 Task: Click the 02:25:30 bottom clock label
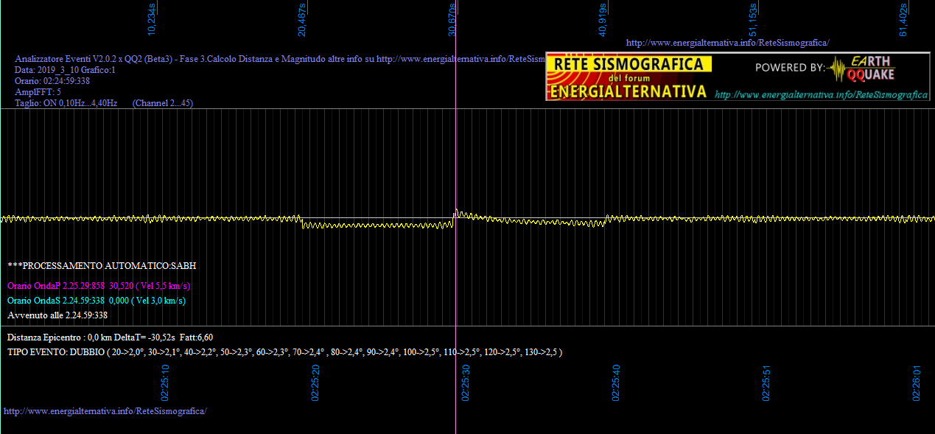(x=466, y=382)
